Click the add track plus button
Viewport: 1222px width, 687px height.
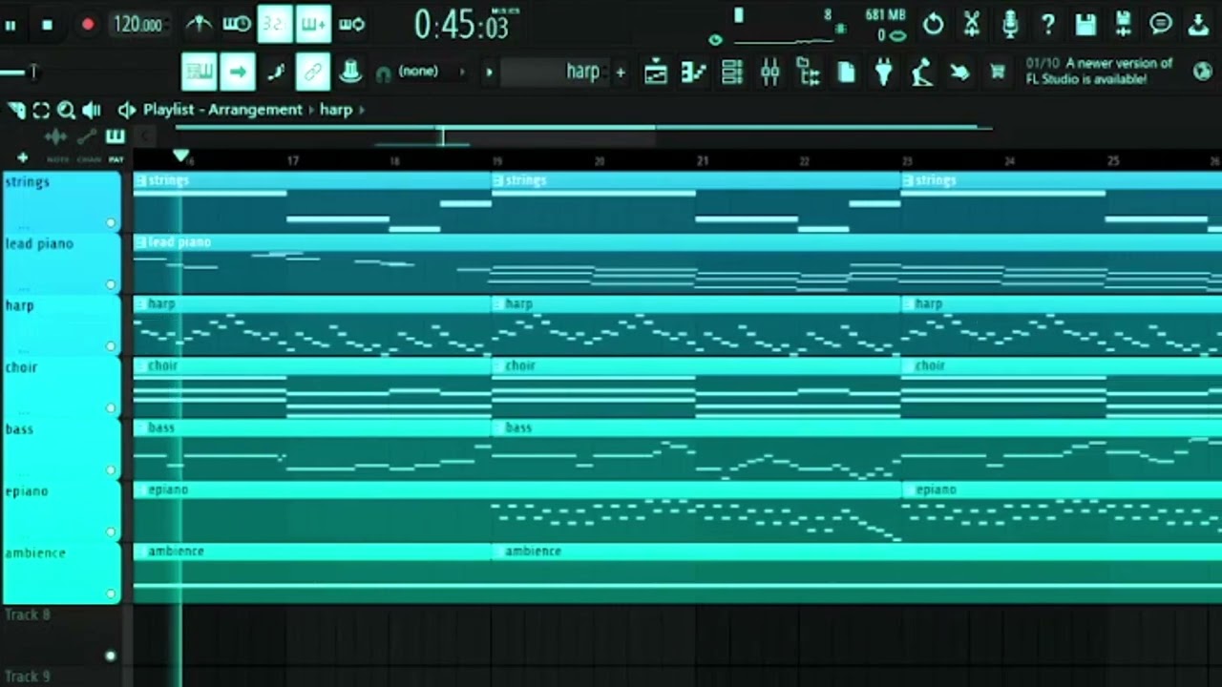coord(23,158)
